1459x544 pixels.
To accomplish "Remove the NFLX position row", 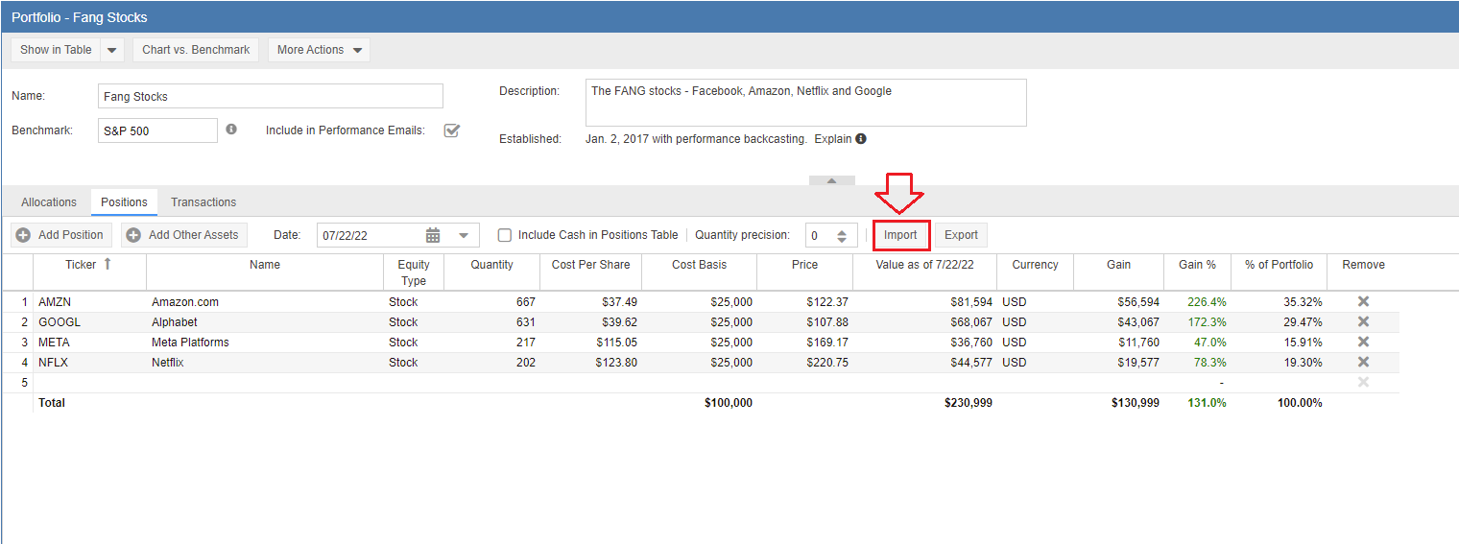I will pos(1363,362).
